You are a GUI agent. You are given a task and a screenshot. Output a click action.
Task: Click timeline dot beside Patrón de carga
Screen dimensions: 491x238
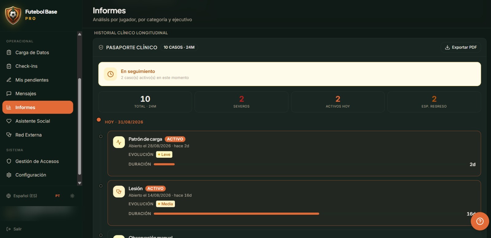click(x=101, y=137)
